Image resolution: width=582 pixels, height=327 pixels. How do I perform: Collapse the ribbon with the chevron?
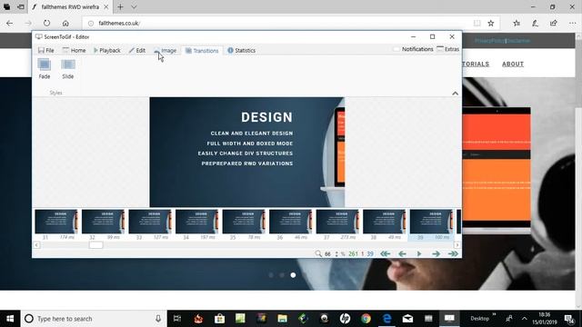coord(455,94)
